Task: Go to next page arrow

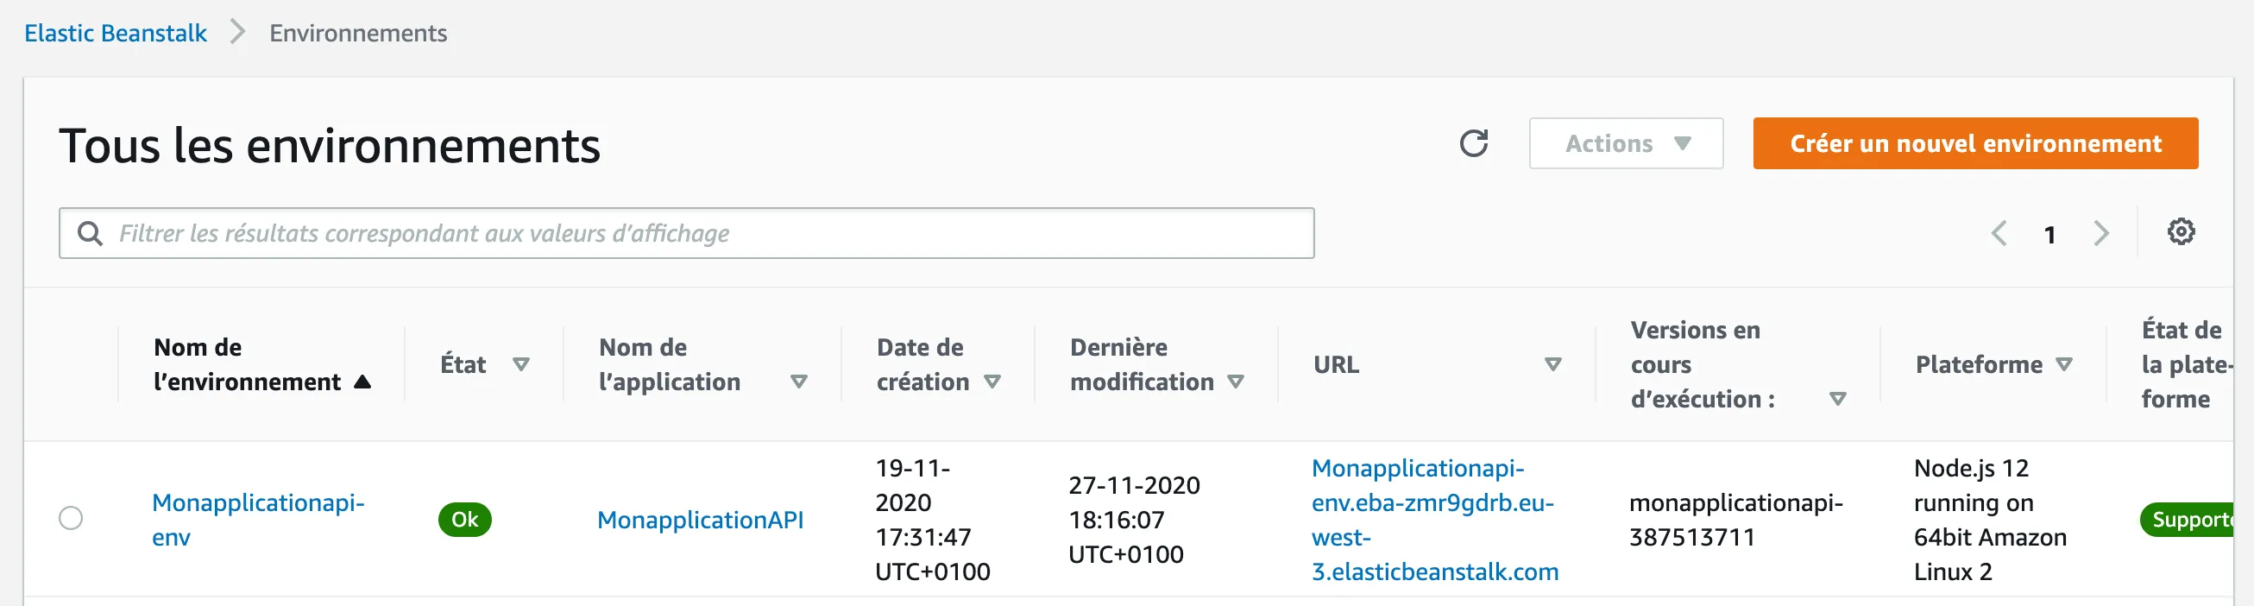Action: pos(2101,234)
